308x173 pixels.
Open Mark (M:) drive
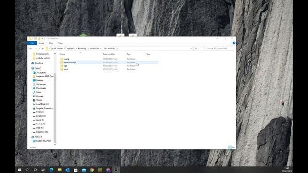click(x=38, y=124)
